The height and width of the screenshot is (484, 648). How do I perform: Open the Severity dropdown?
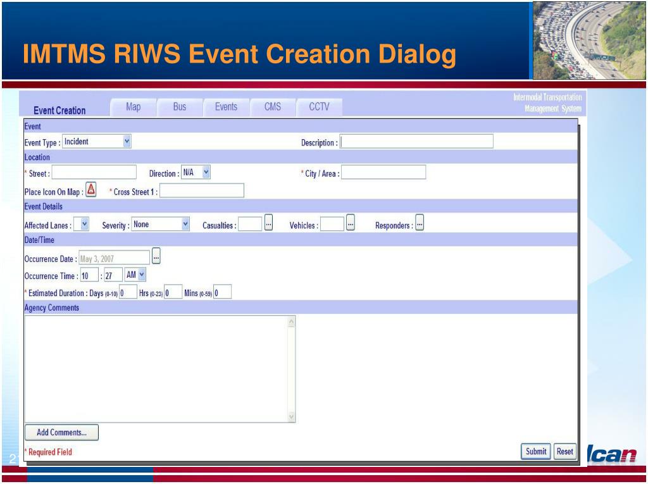(x=185, y=224)
